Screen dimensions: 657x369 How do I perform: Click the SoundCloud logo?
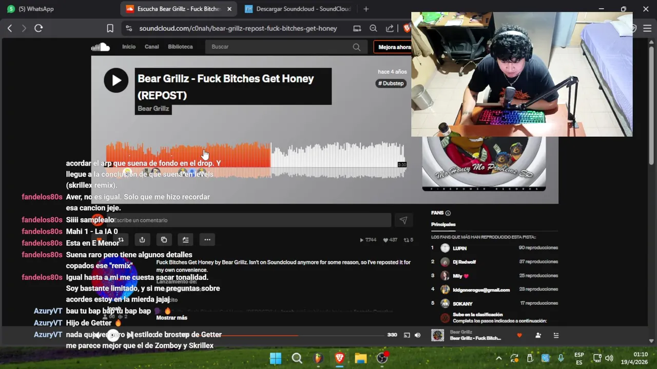tap(101, 47)
